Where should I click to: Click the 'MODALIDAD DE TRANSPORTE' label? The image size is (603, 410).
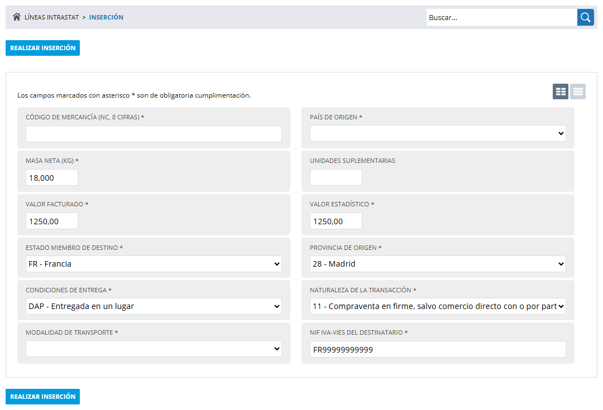(x=72, y=332)
